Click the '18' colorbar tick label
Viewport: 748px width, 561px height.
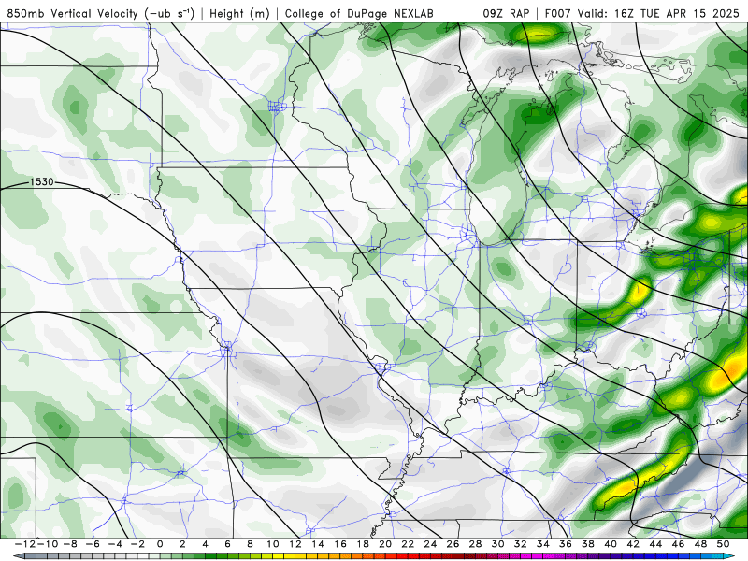363,544
